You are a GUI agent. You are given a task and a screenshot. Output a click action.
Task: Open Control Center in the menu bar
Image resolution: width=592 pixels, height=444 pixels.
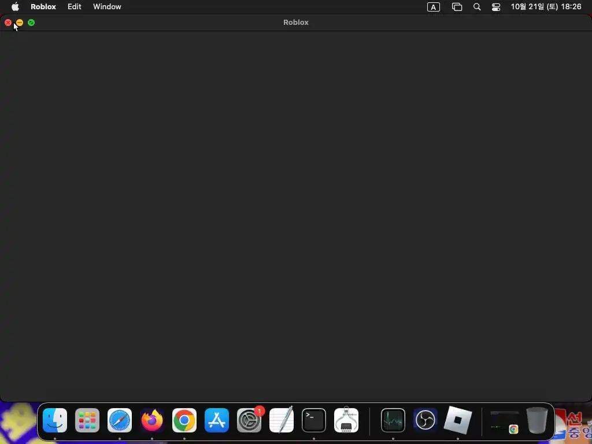coord(496,7)
